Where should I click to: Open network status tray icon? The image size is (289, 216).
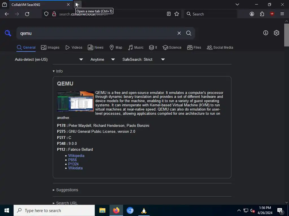[x=246, y=210]
